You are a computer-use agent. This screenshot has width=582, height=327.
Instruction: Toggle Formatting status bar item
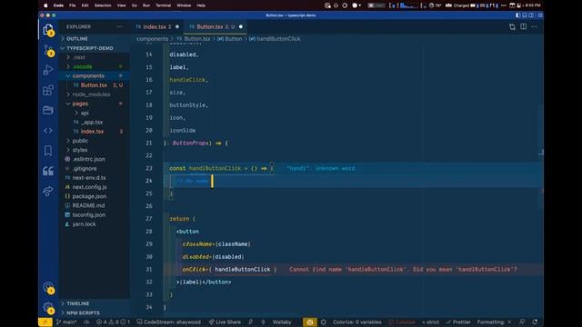pos(494,322)
